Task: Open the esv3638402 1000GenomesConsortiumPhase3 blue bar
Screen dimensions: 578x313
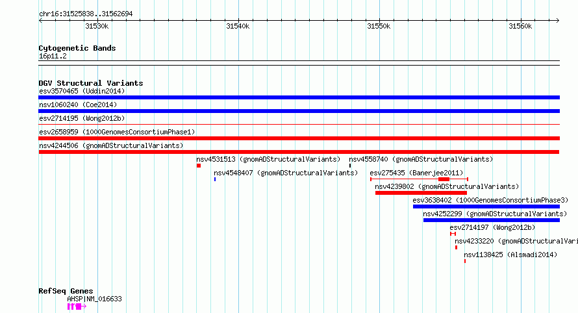Action: (x=486, y=207)
